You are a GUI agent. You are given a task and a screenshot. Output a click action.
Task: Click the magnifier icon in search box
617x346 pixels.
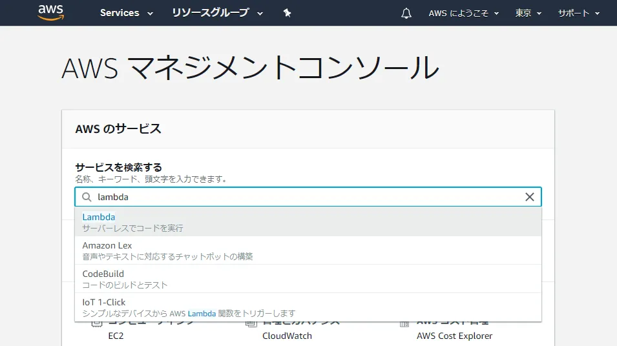[87, 197]
